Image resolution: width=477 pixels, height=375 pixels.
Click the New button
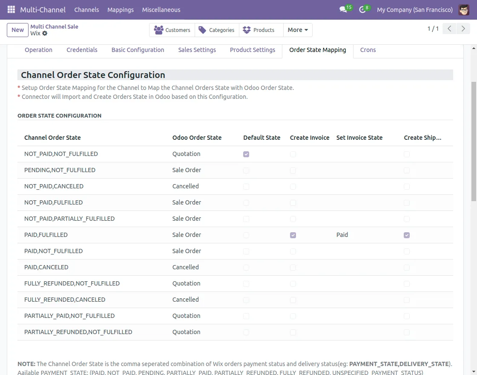tap(17, 30)
